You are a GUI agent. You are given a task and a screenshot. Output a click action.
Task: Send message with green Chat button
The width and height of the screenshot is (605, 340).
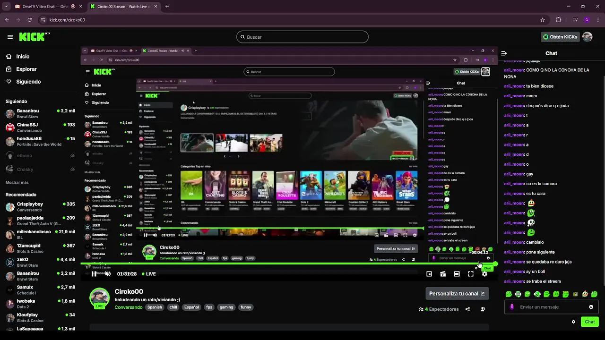point(590,322)
